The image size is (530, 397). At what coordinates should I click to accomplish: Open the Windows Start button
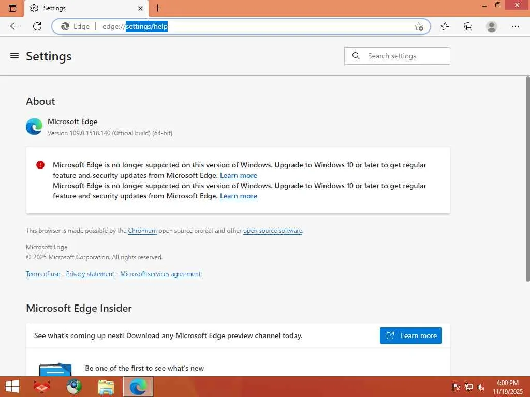pos(12,387)
